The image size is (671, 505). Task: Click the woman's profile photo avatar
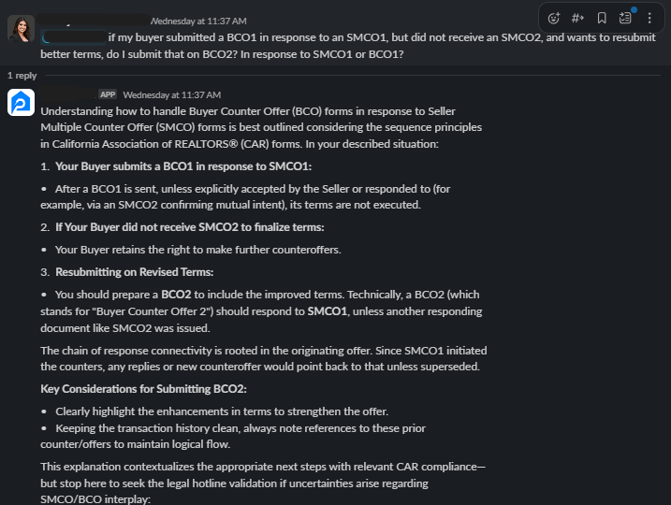click(x=21, y=29)
